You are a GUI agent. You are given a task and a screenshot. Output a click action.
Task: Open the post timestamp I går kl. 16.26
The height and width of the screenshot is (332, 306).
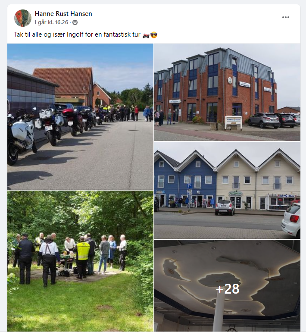[51, 22]
